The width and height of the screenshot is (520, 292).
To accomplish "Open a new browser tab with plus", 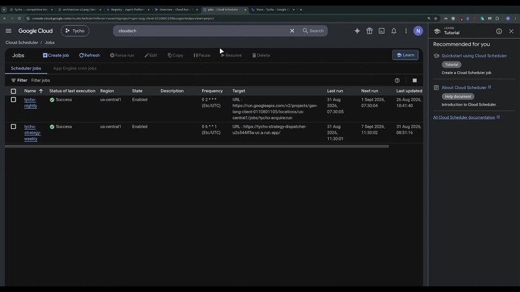I will coord(301,10).
